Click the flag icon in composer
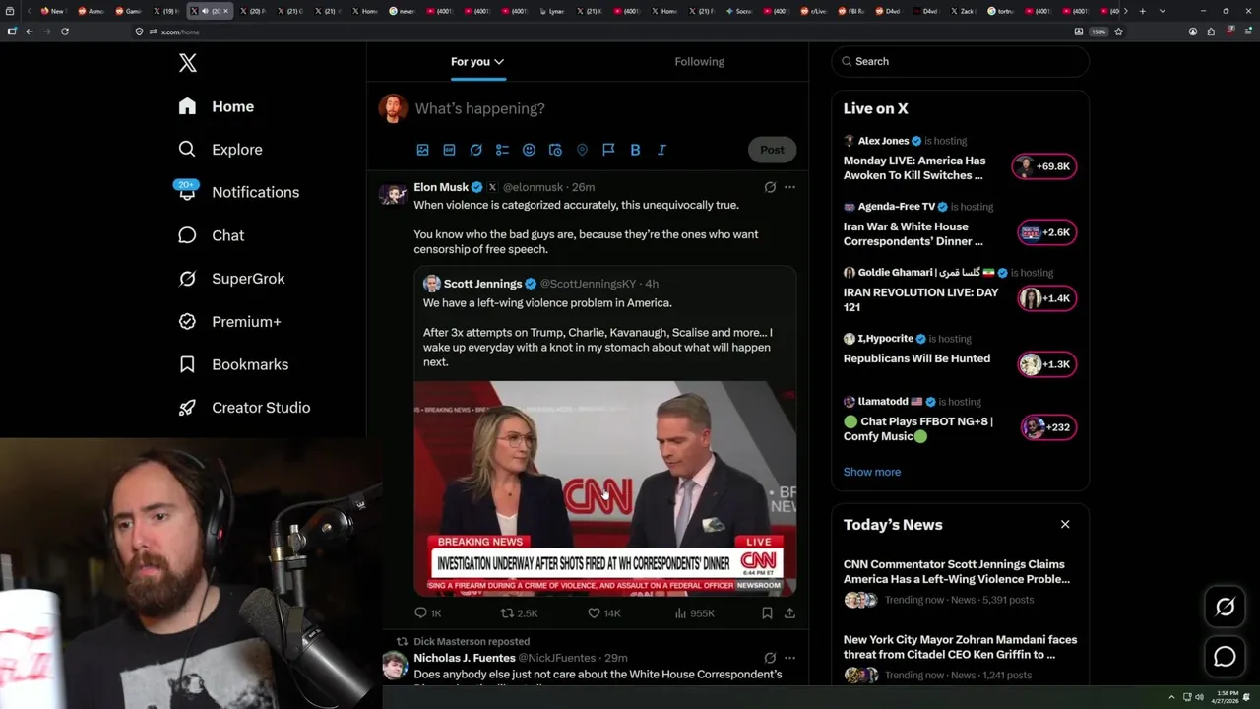The width and height of the screenshot is (1260, 709). [608, 150]
